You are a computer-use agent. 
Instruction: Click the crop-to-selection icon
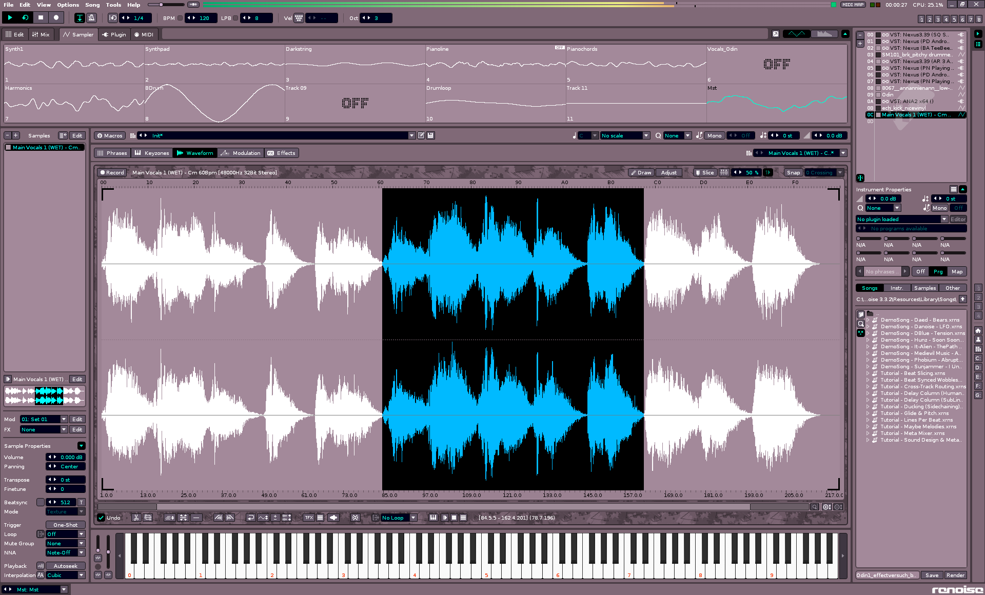[x=148, y=518]
